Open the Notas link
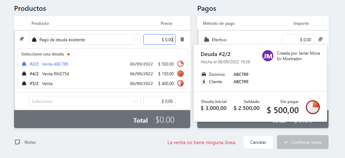This screenshot has width=345, height=158. click(30, 142)
